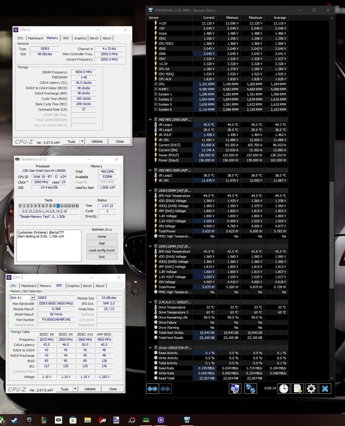Click the TestMem5 title bar icon
Image resolution: width=345 pixels, height=426 pixels.
(17, 159)
